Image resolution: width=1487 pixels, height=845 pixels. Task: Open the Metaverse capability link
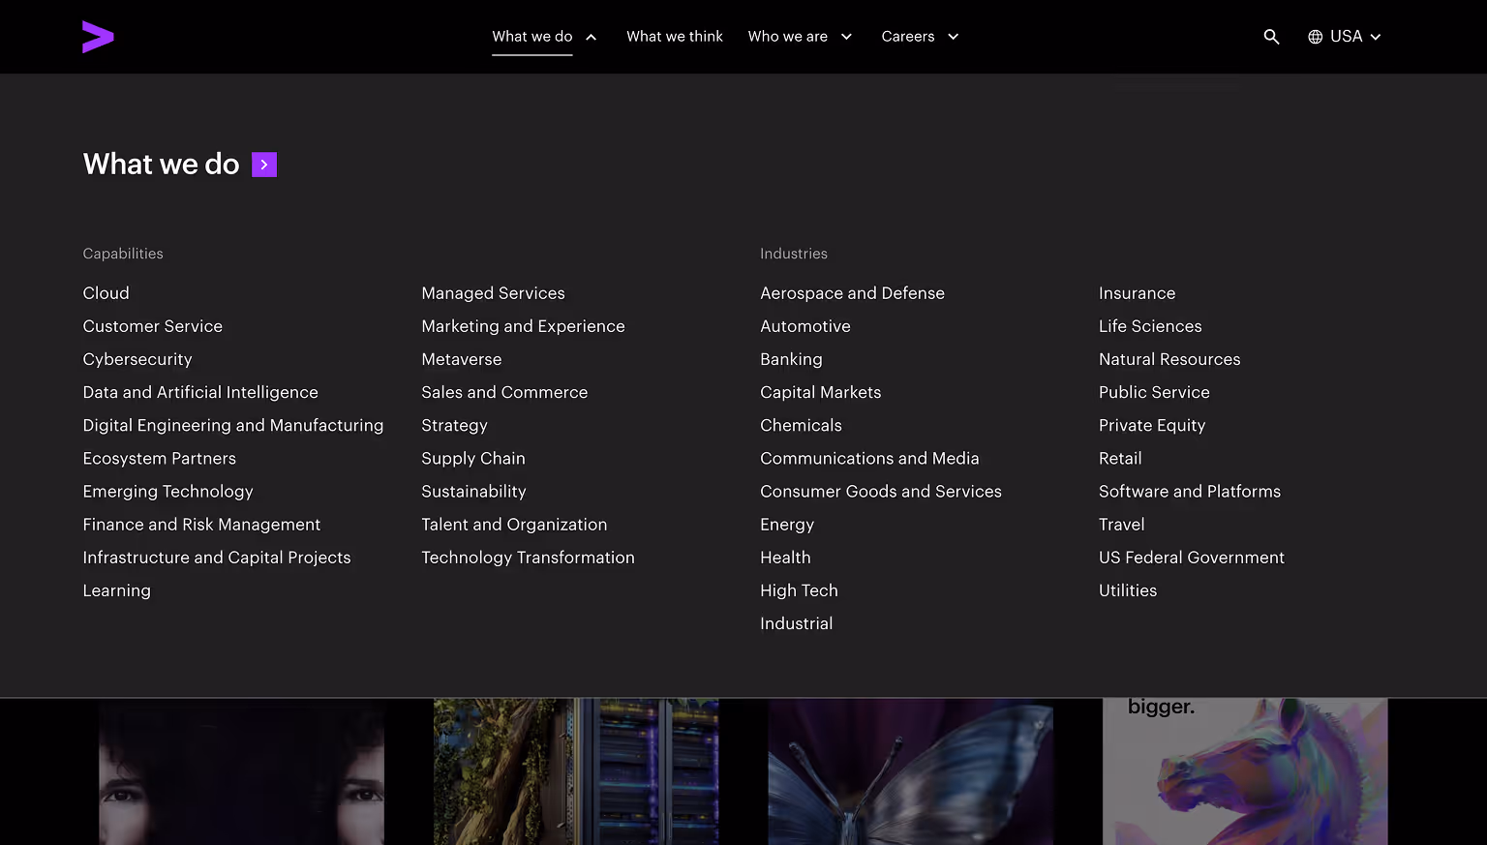coord(462,359)
